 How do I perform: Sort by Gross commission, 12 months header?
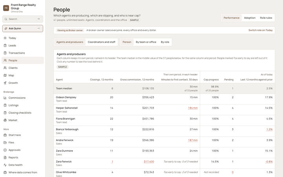click(137, 79)
